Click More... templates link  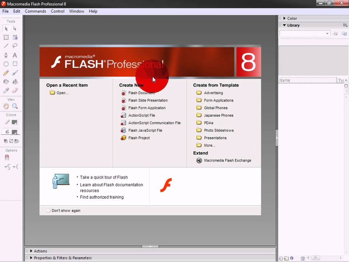[206, 146]
